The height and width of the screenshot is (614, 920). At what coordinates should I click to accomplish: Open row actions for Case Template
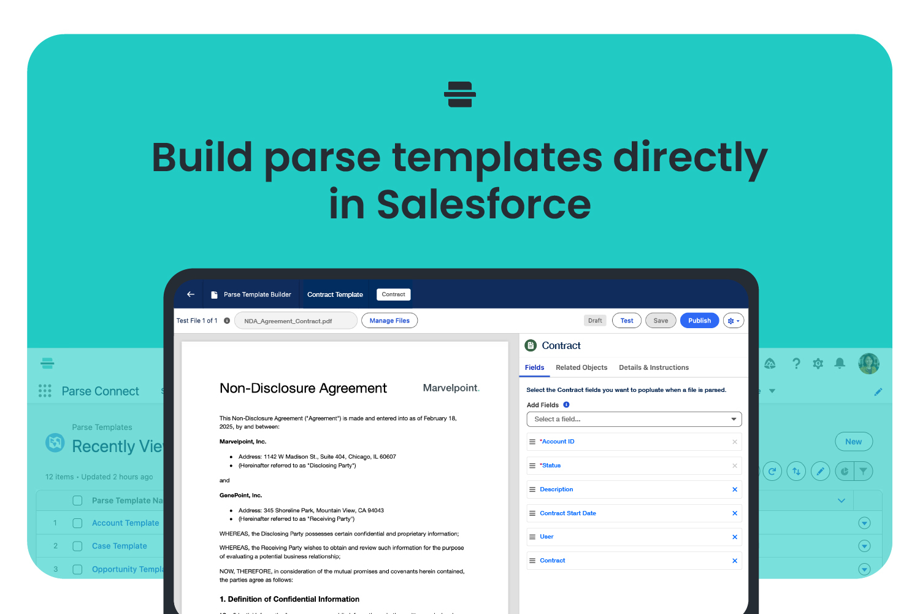point(865,546)
